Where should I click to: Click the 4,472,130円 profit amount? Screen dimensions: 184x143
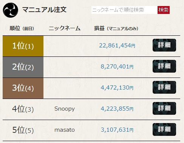[117, 88]
